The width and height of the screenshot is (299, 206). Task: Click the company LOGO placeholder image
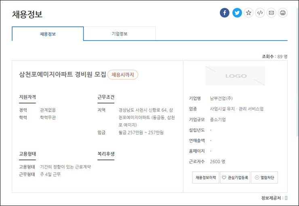coord(235,76)
